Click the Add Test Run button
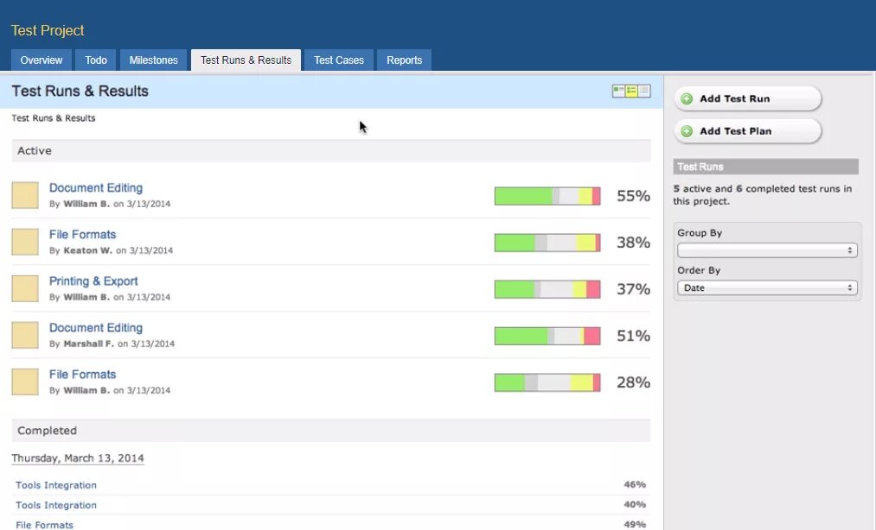876x530 pixels. tap(747, 98)
